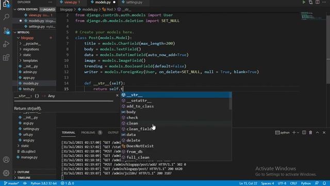The height and width of the screenshot is (186, 330).
Task: Click the feedback icon in status bar
Action: (317, 183)
